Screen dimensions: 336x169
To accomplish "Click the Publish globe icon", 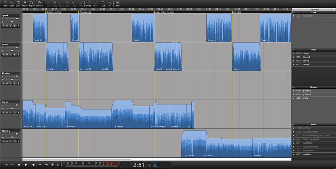I will pos(39,3).
